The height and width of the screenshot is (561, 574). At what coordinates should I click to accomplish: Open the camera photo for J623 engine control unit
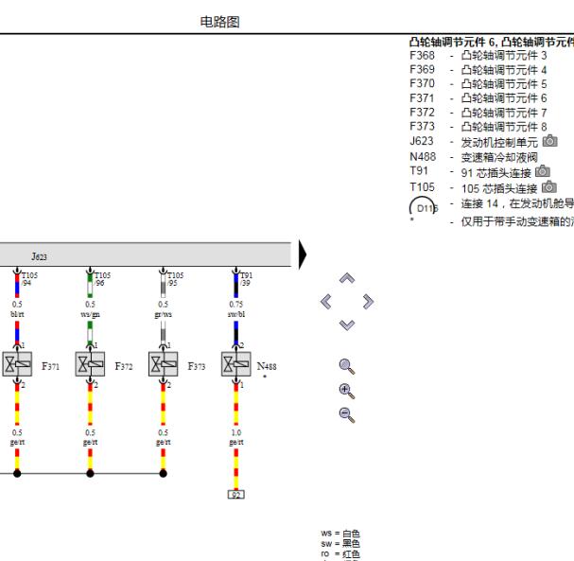click(549, 141)
